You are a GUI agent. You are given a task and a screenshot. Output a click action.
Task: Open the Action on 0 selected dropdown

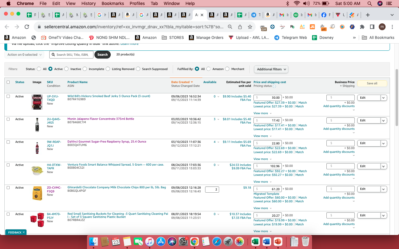point(25,55)
